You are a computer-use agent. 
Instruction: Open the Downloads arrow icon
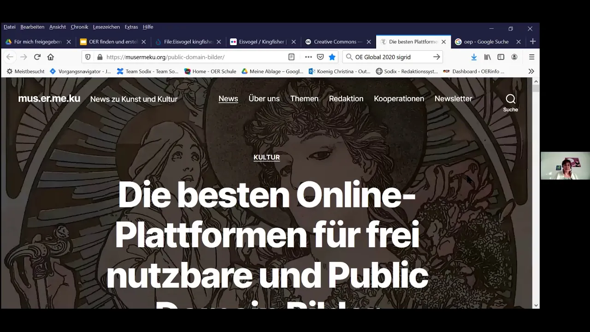point(474,57)
